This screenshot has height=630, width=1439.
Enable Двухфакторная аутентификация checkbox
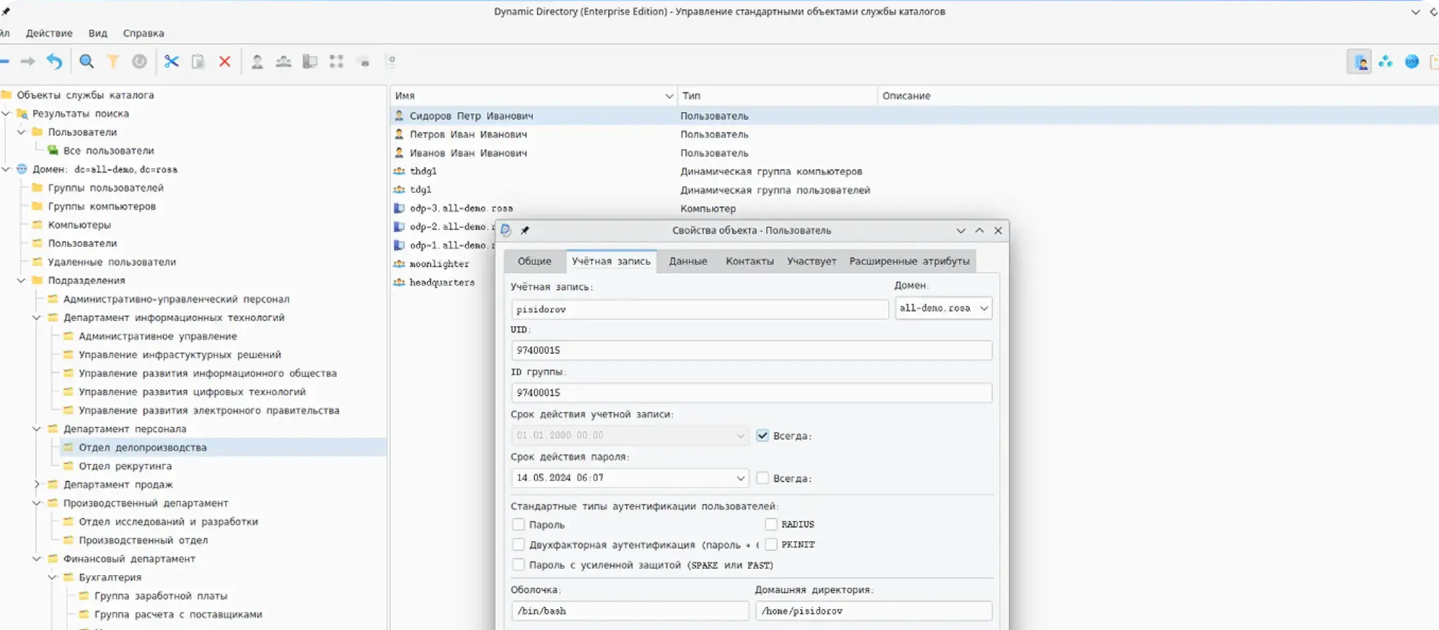pos(518,545)
